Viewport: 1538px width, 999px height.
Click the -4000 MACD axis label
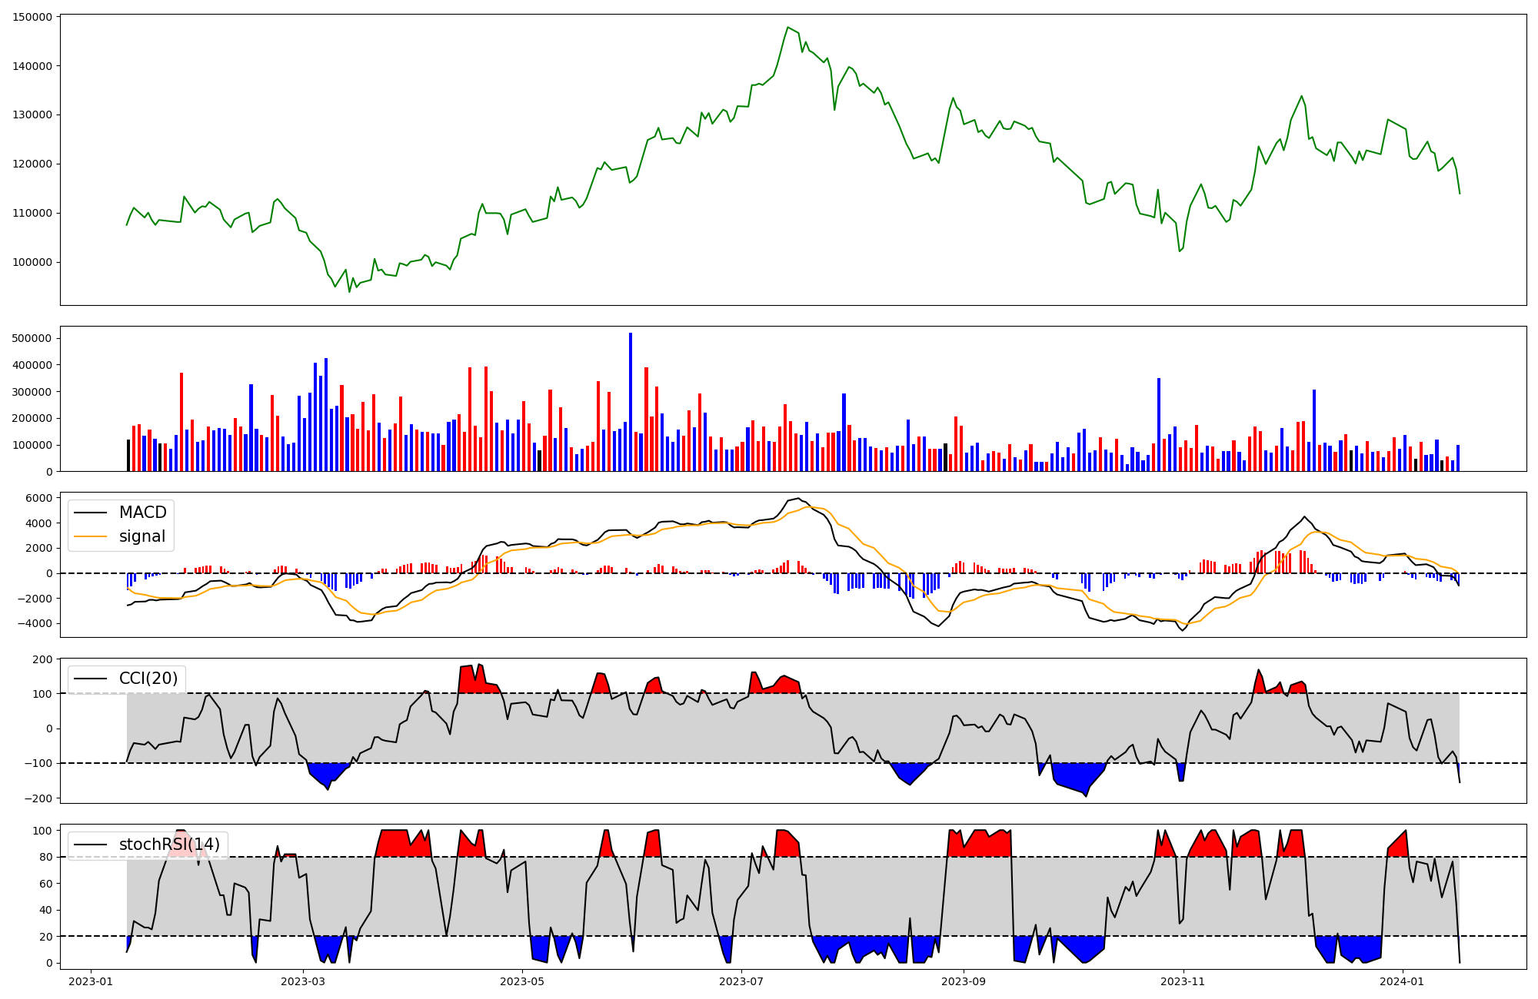tap(35, 623)
